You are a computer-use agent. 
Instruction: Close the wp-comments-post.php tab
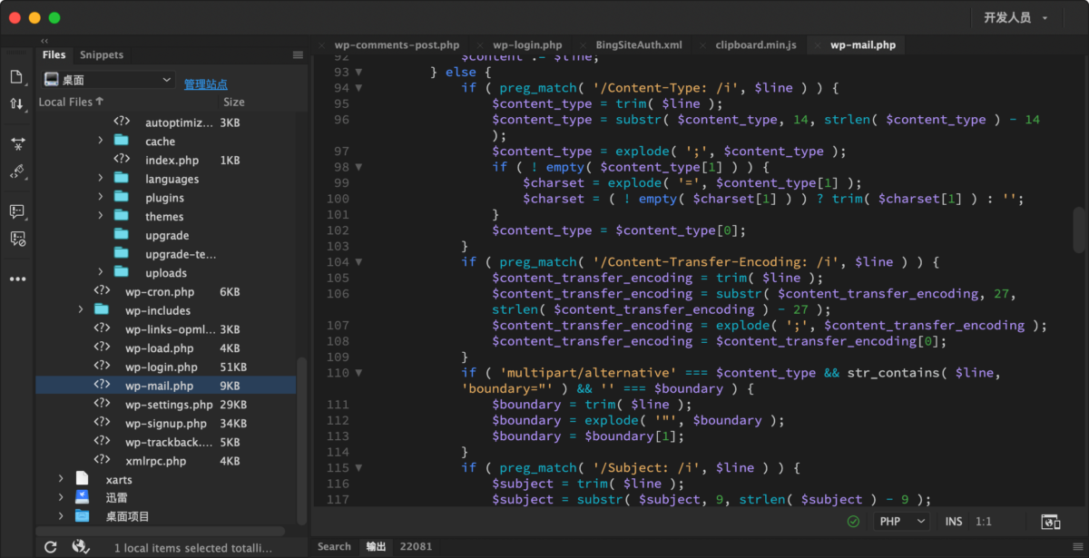click(323, 45)
